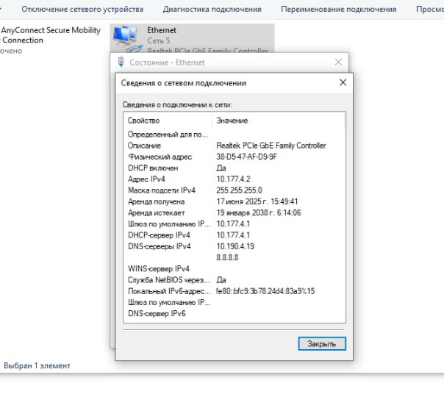444x397 pixels.
Task: Click Realtek PCIe GbE Family Controller value
Action: click(x=271, y=146)
